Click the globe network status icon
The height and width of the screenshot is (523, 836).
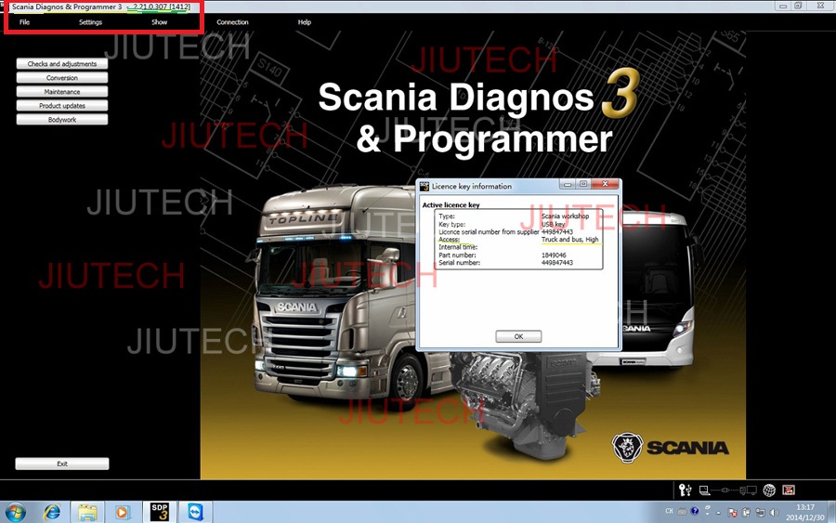pos(769,490)
